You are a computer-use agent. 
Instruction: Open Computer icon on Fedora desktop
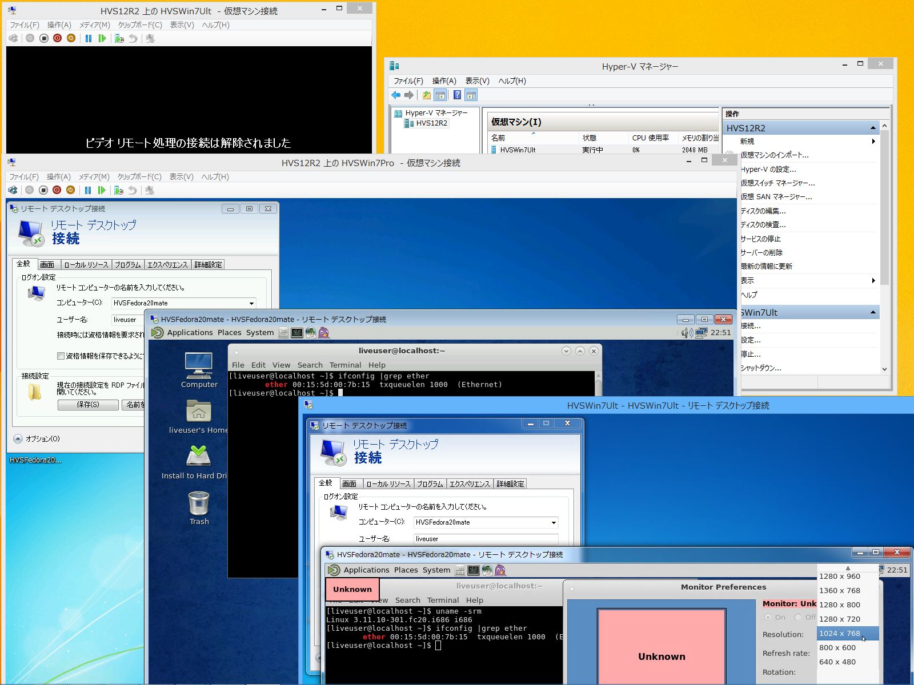tap(199, 370)
